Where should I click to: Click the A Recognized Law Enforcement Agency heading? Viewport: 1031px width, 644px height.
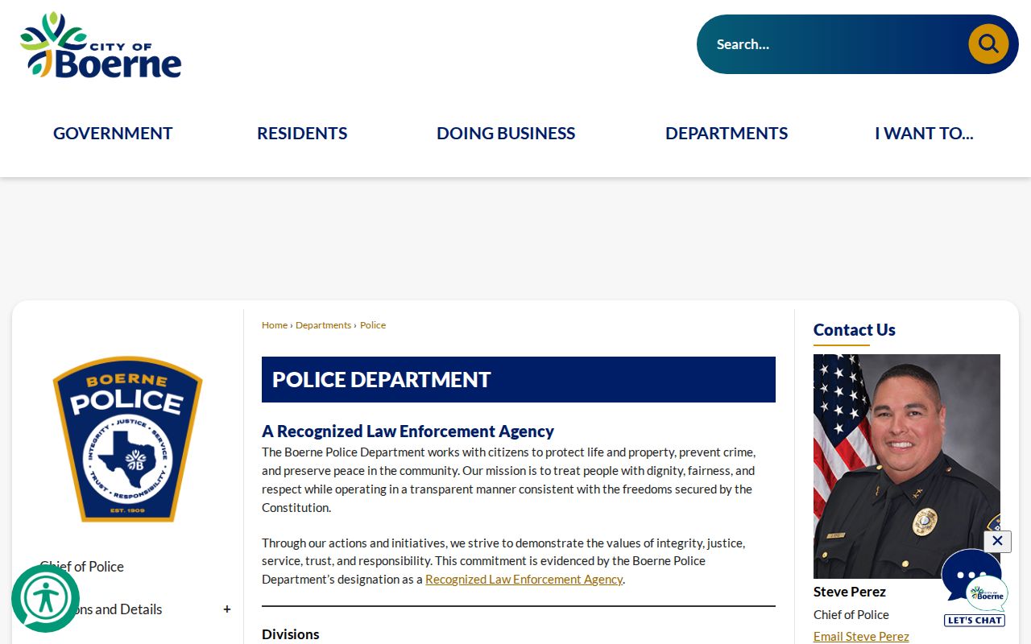click(408, 431)
